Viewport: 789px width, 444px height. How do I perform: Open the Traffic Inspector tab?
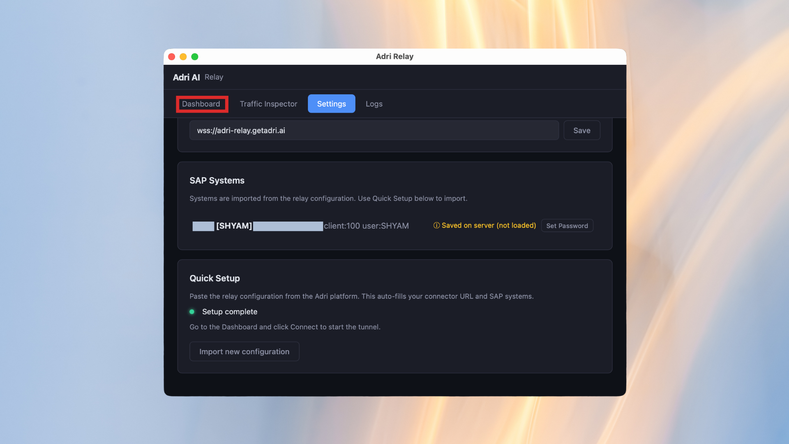[x=268, y=104]
